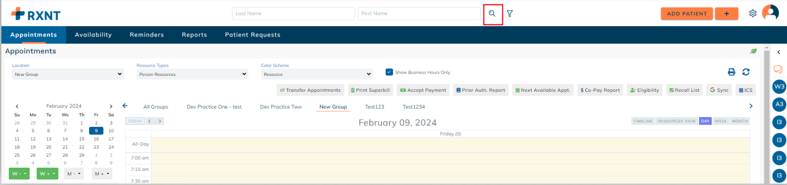Image resolution: width=787 pixels, height=185 pixels.
Task: Select the MONTH view toggle
Action: tap(740, 121)
